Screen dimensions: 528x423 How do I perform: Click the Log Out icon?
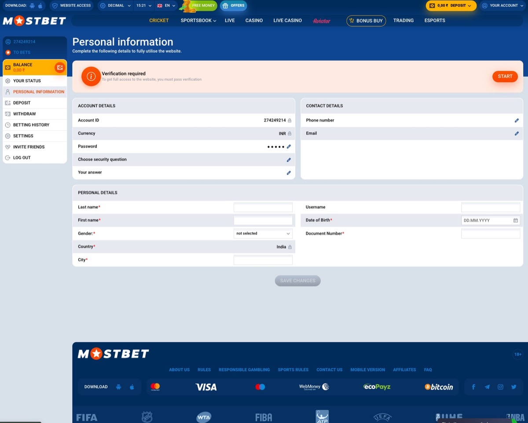click(x=7, y=158)
